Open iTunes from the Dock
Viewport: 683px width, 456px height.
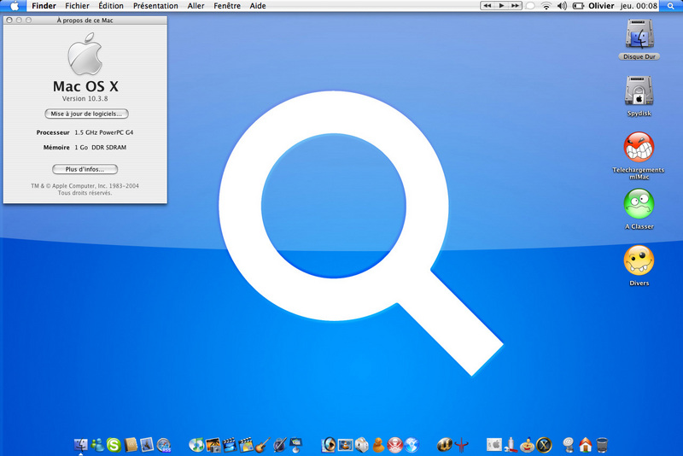[x=196, y=444]
